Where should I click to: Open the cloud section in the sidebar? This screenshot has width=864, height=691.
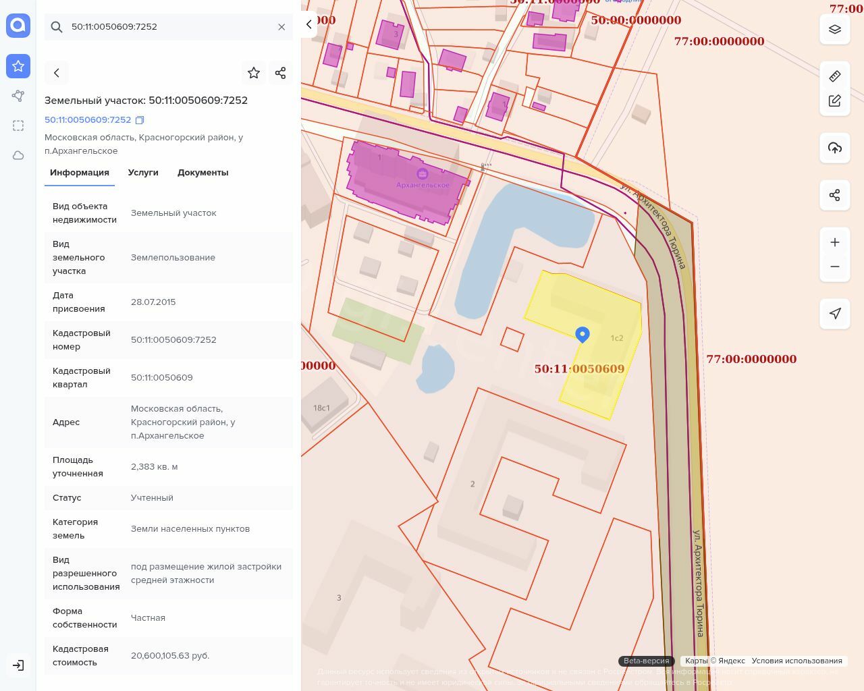pyautogui.click(x=18, y=155)
